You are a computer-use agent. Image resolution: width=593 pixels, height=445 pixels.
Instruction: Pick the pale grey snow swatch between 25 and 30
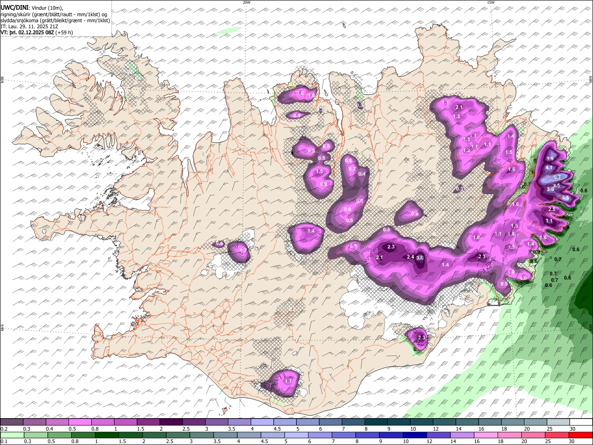coord(558,422)
